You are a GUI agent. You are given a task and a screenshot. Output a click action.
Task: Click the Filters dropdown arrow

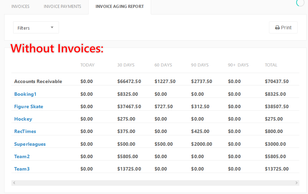coord(52,28)
